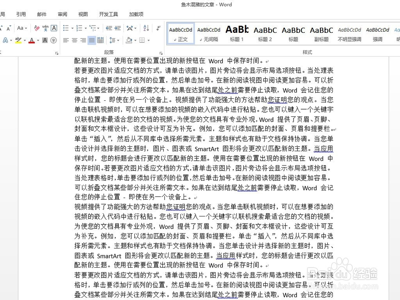The width and height of the screenshot is (400, 300).
Task: Open the phonetic guide (wén) tool
Action: click(x=46, y=28)
